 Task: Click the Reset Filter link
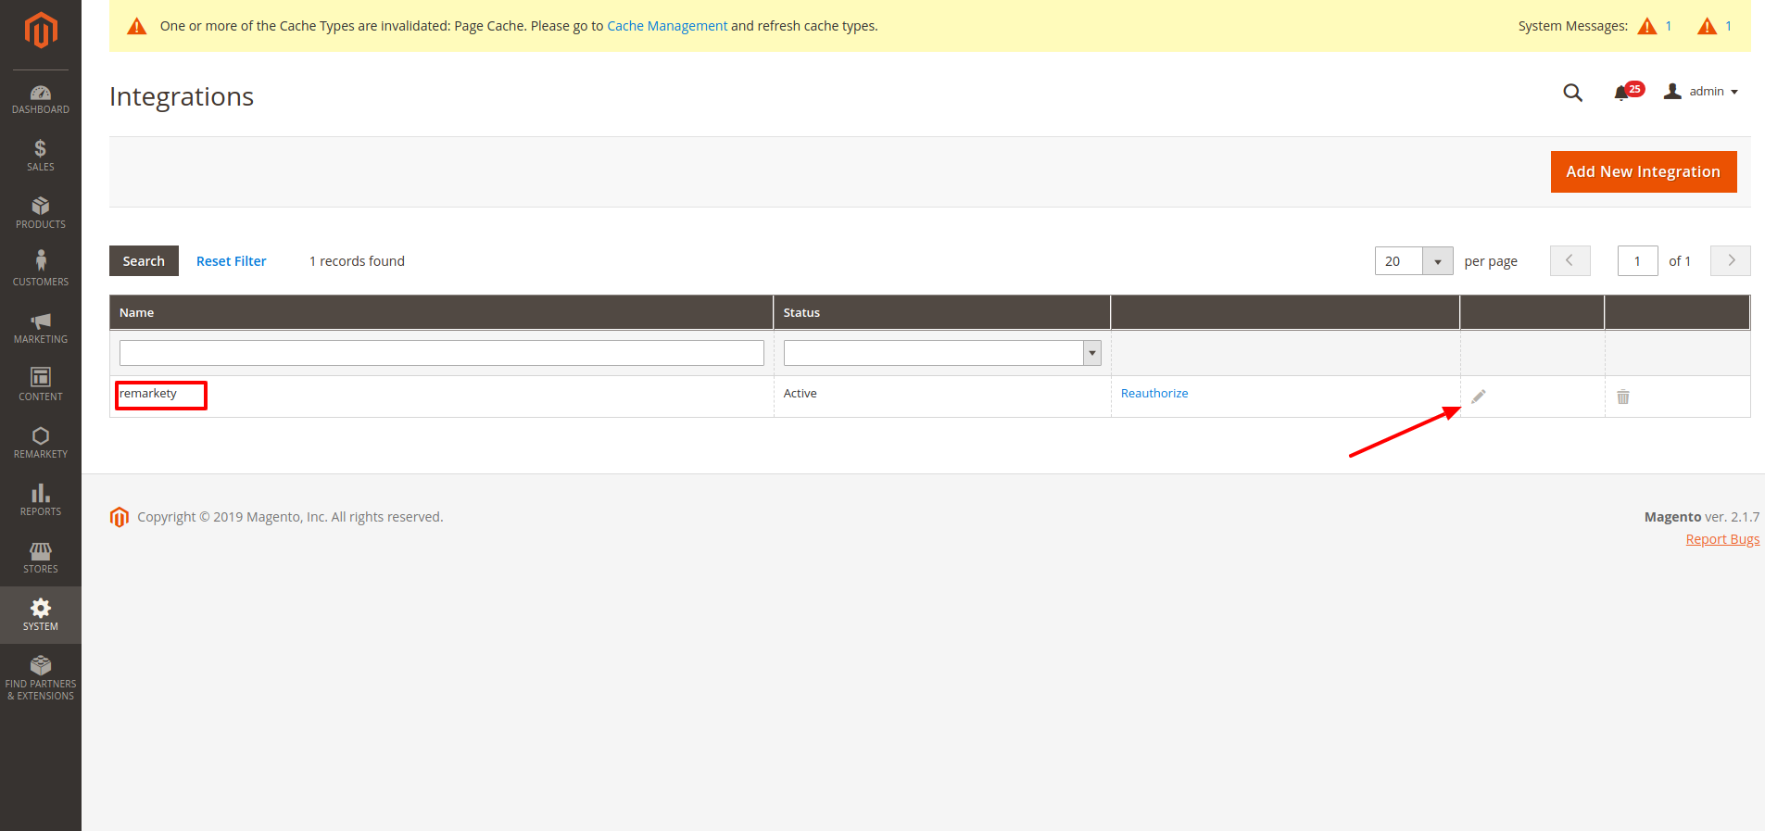(x=231, y=261)
